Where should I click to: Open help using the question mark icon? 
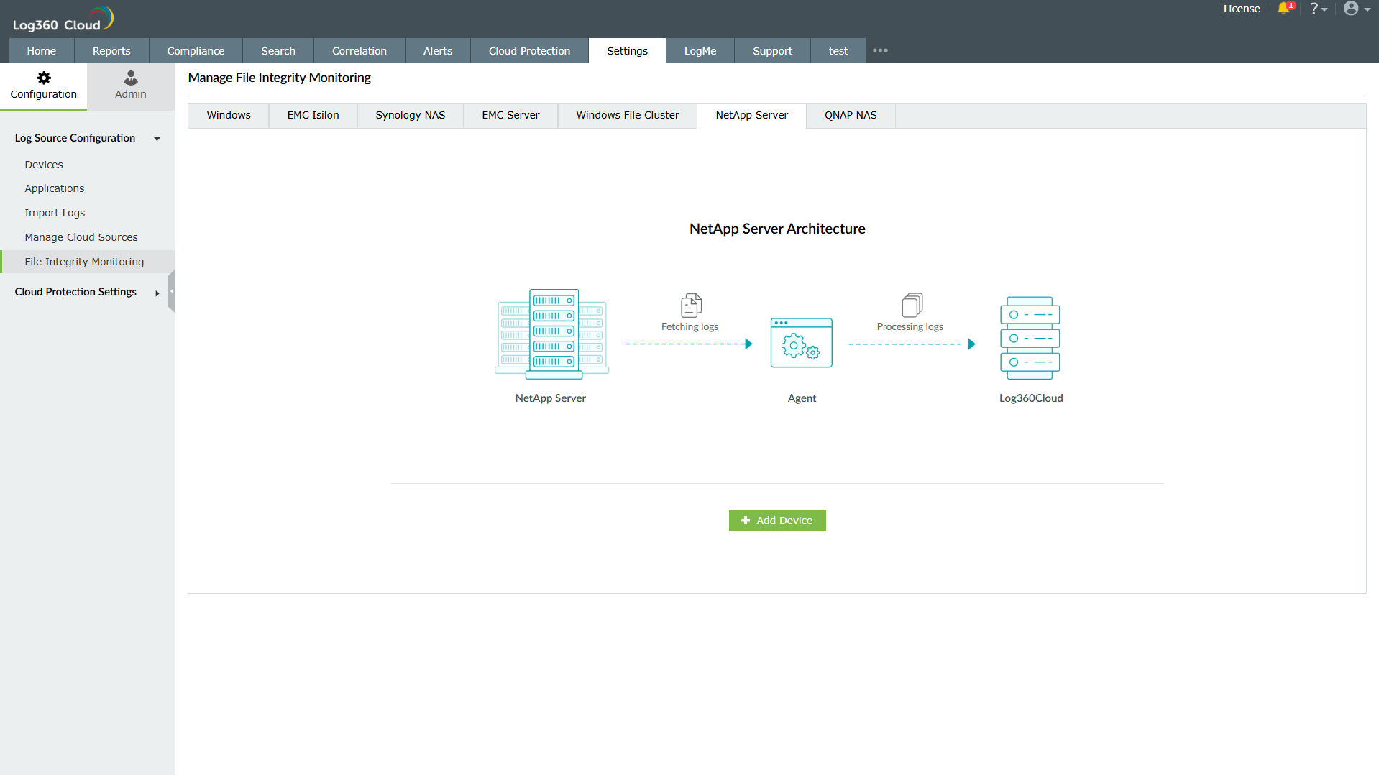(1315, 9)
